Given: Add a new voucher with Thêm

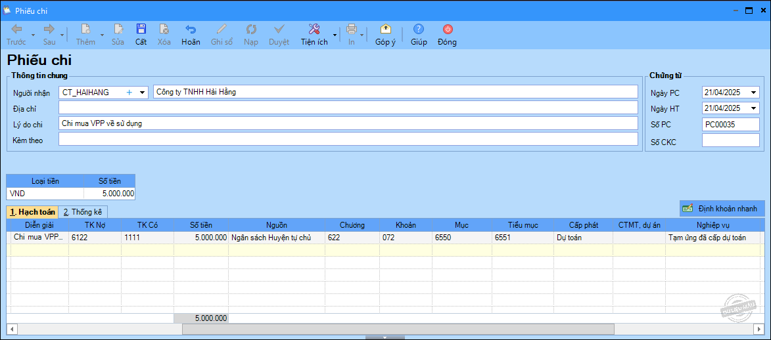Looking at the screenshot, I should 85,34.
